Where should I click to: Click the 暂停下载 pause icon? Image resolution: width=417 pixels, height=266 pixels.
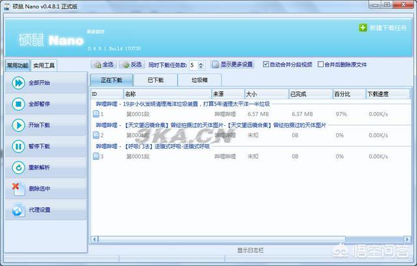pos(18,146)
